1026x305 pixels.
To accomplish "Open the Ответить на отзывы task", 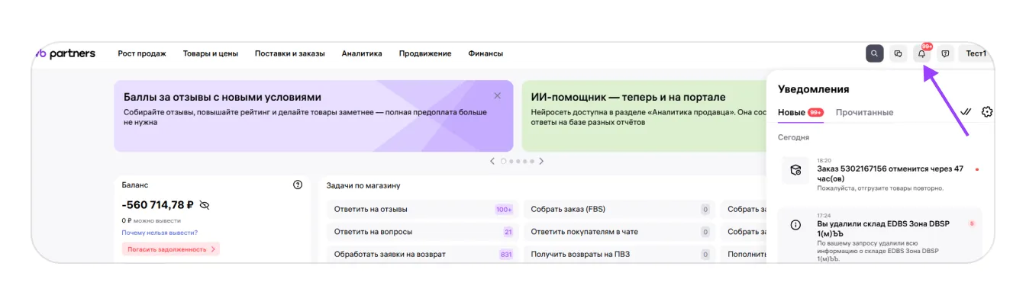I will [422, 209].
